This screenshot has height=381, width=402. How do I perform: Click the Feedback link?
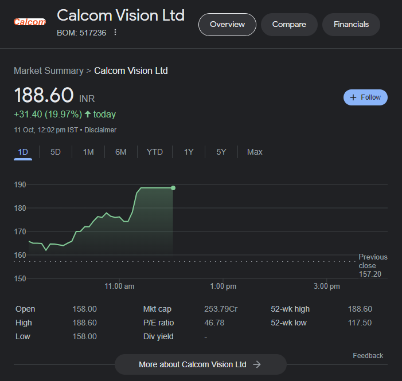(368, 356)
